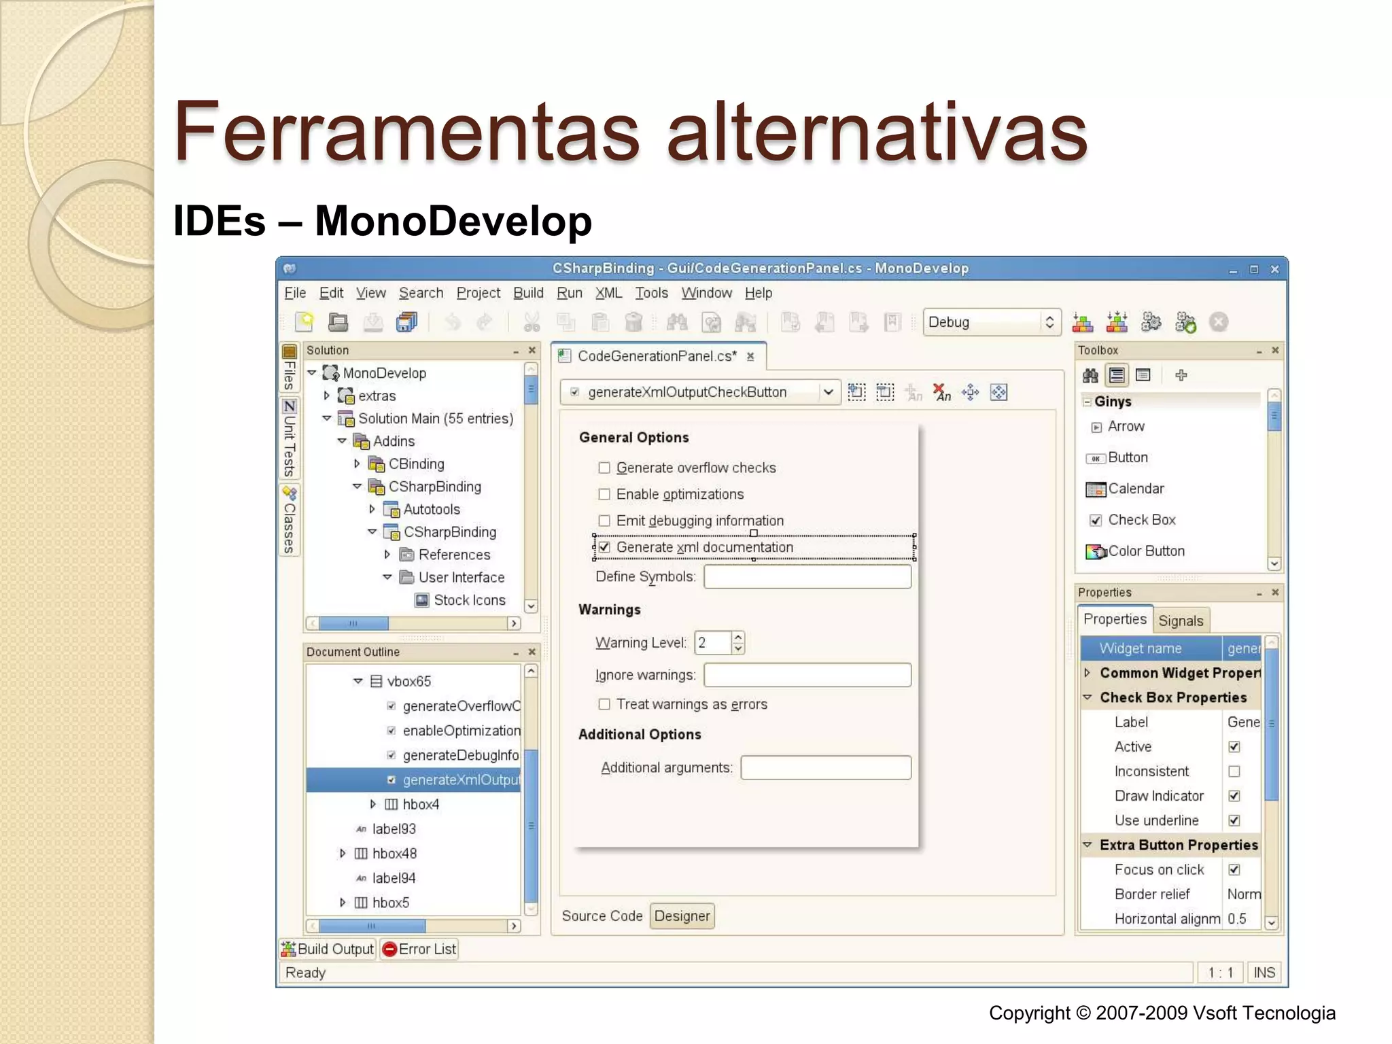
Task: Click the grey Stop execution icon
Action: coord(1219,321)
